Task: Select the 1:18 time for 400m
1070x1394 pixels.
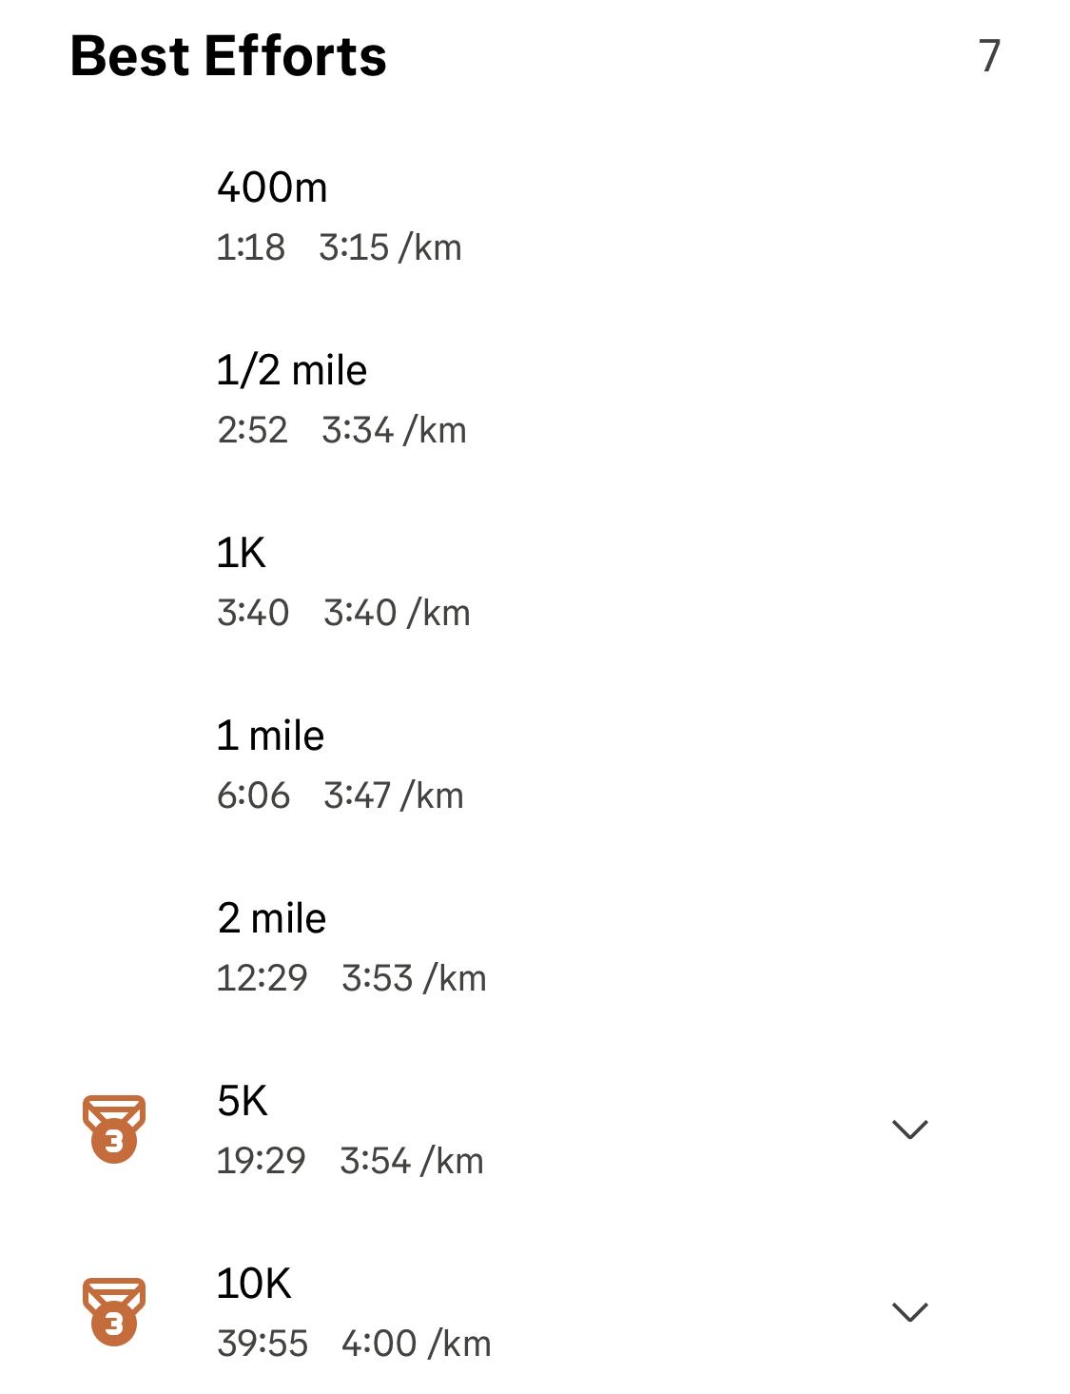Action: 251,247
